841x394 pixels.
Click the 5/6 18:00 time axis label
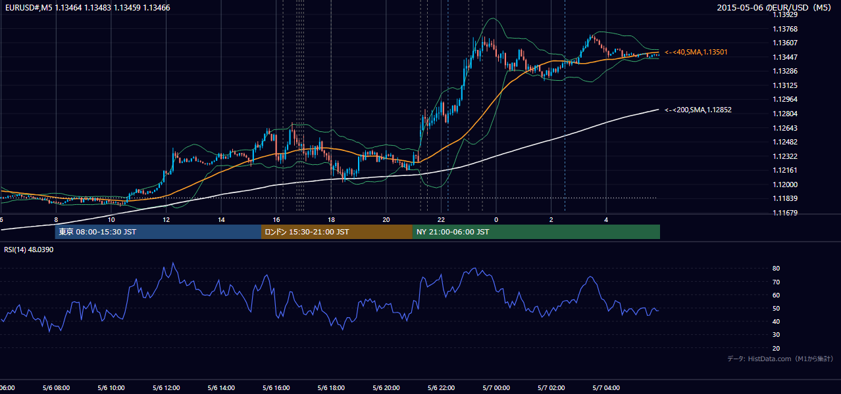(x=331, y=388)
